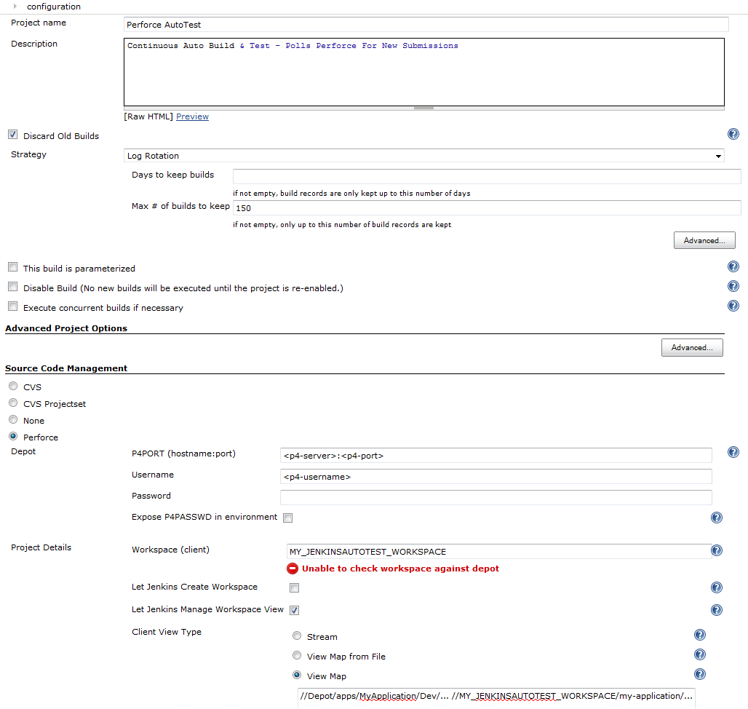The height and width of the screenshot is (709, 748).
Task: Click the Perforce Username field
Action: [496, 476]
